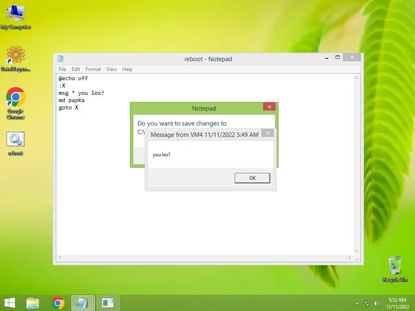Click the ':X' label line

62,85
